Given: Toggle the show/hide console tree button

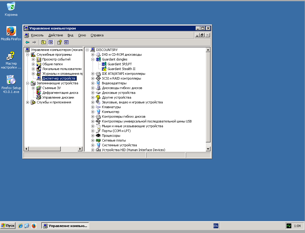Looking at the screenshot, I should coord(50,42).
